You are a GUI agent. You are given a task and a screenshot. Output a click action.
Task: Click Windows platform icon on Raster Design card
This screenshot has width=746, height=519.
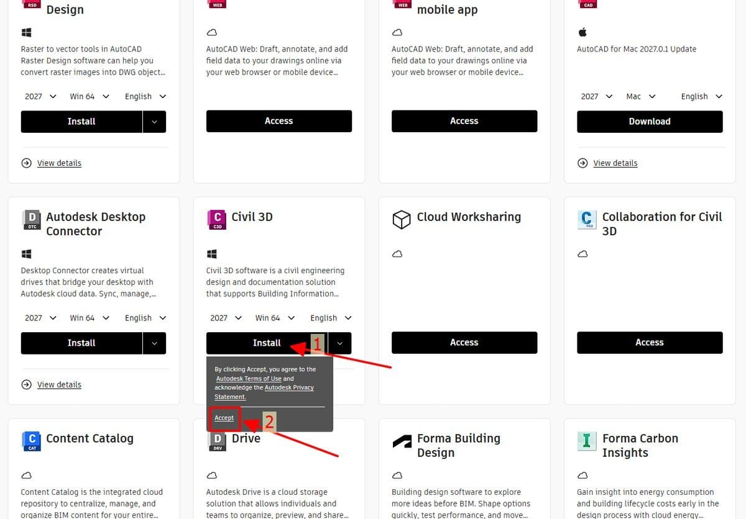26,32
